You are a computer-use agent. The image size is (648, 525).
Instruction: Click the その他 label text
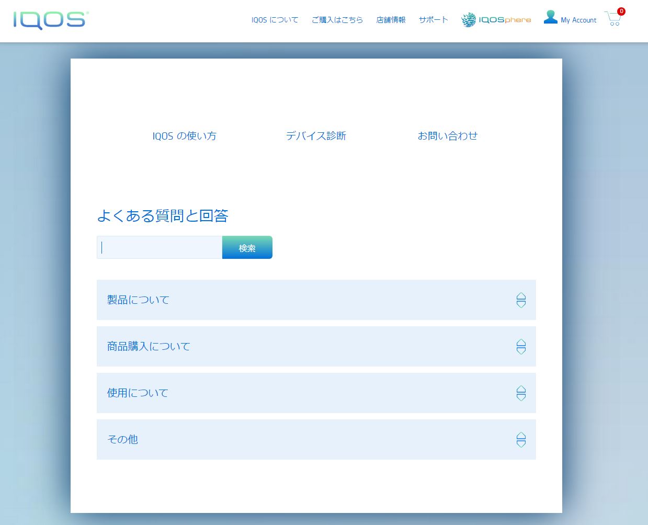(123, 439)
